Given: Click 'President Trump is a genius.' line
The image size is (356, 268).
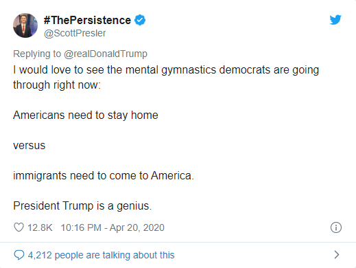Looking at the screenshot, I should (82, 205).
